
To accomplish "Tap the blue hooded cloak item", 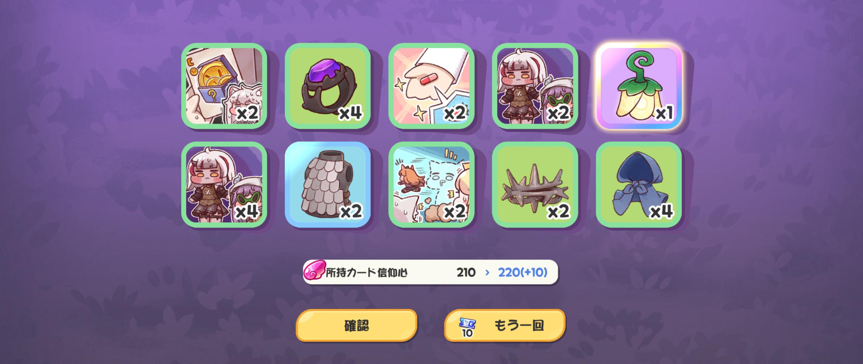I will coord(639,185).
